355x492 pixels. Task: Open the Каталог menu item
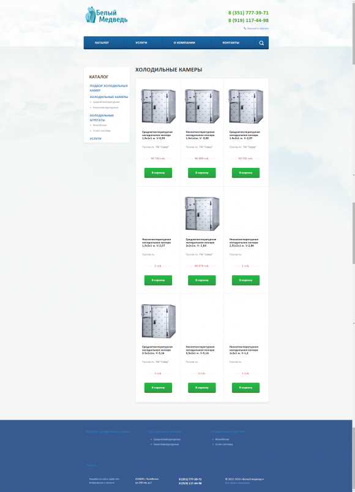pyautogui.click(x=102, y=43)
